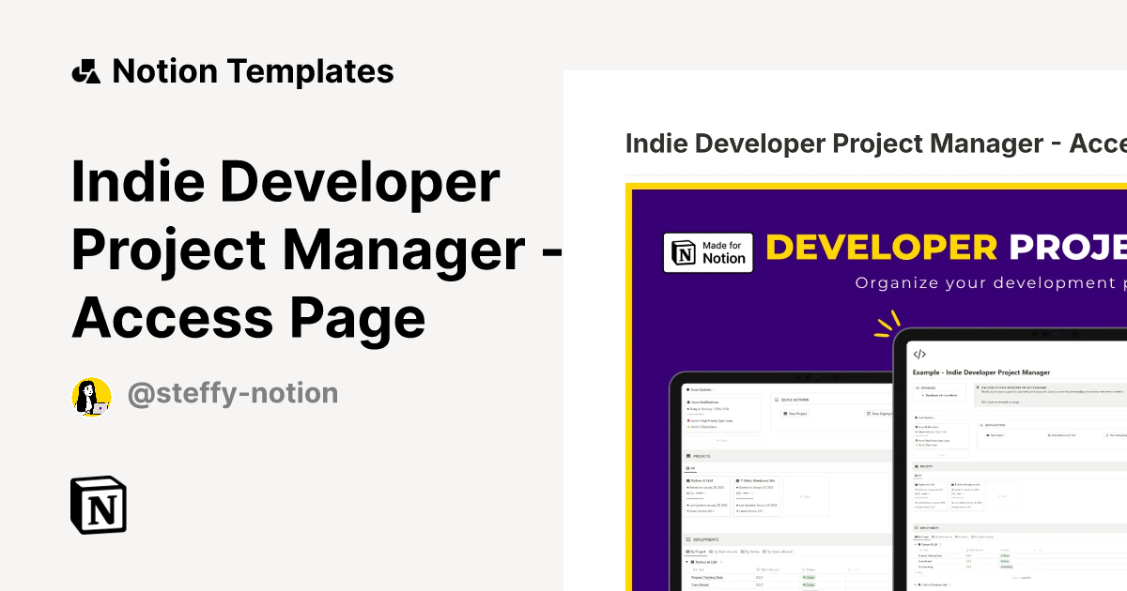
Task: Expand the T-Shirts Wordpress Site group
Action: (914, 583)
